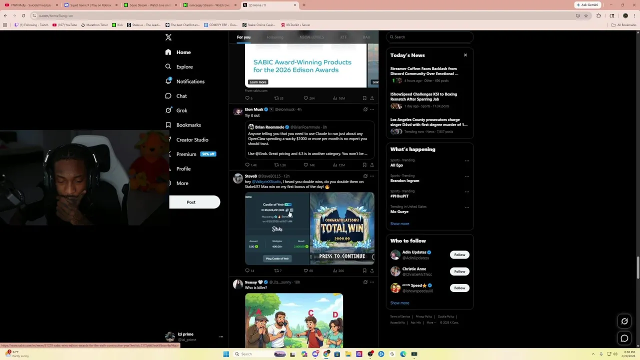Image resolution: width=640 pixels, height=360 pixels.
Task: Open Sunny post's more options
Action: click(372, 282)
